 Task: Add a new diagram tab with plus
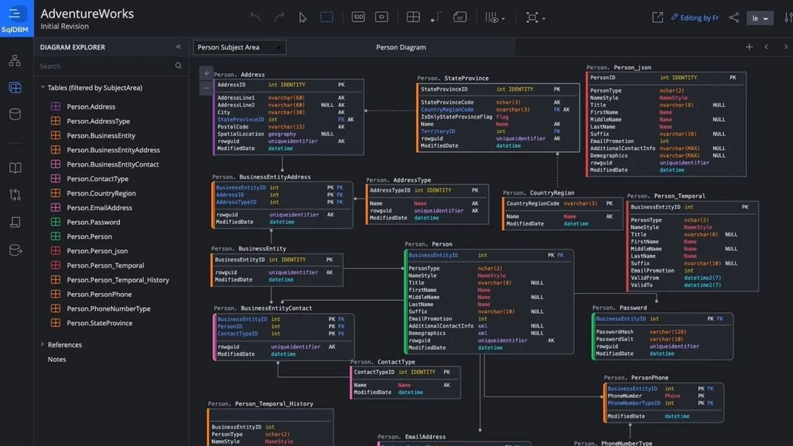click(x=749, y=47)
